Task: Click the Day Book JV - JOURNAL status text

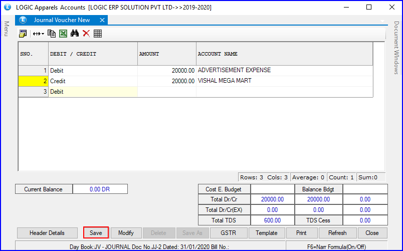Action: click(x=149, y=246)
